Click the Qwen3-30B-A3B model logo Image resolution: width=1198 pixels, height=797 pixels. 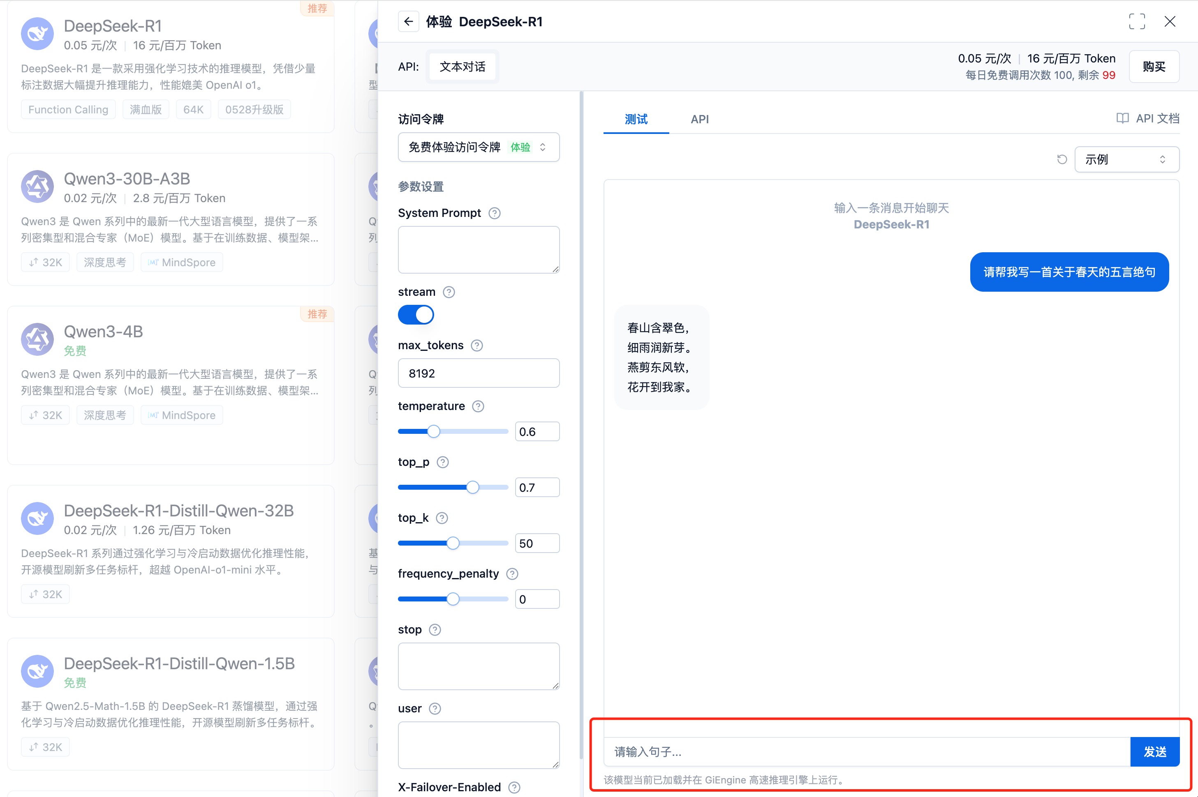tap(37, 187)
